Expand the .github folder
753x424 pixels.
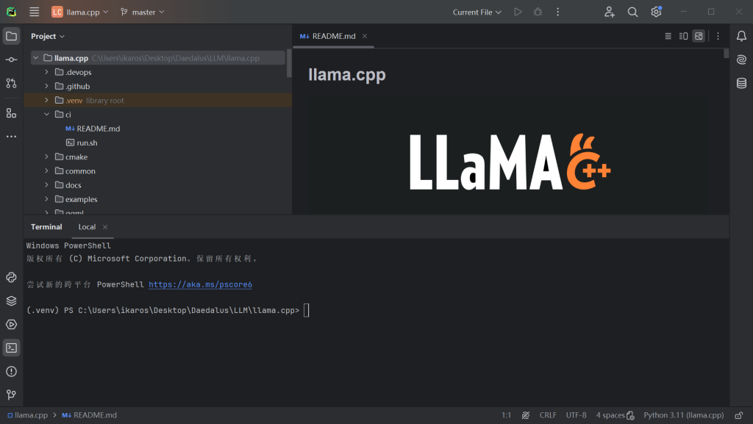click(46, 86)
